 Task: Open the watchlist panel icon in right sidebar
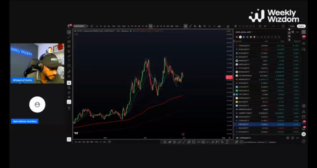[x=304, y=32]
